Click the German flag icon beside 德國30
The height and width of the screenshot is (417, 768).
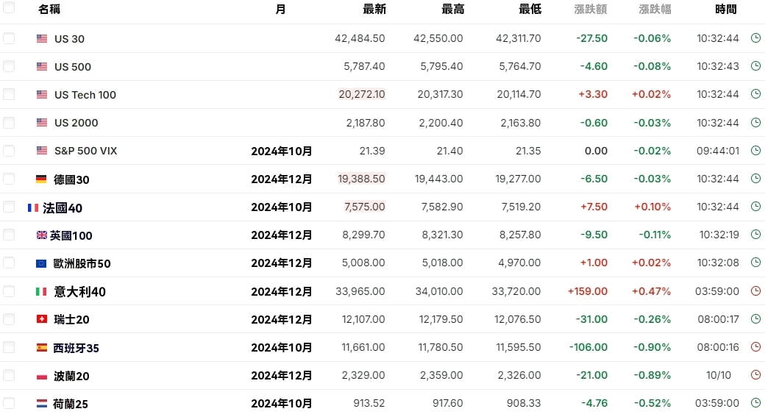click(42, 179)
